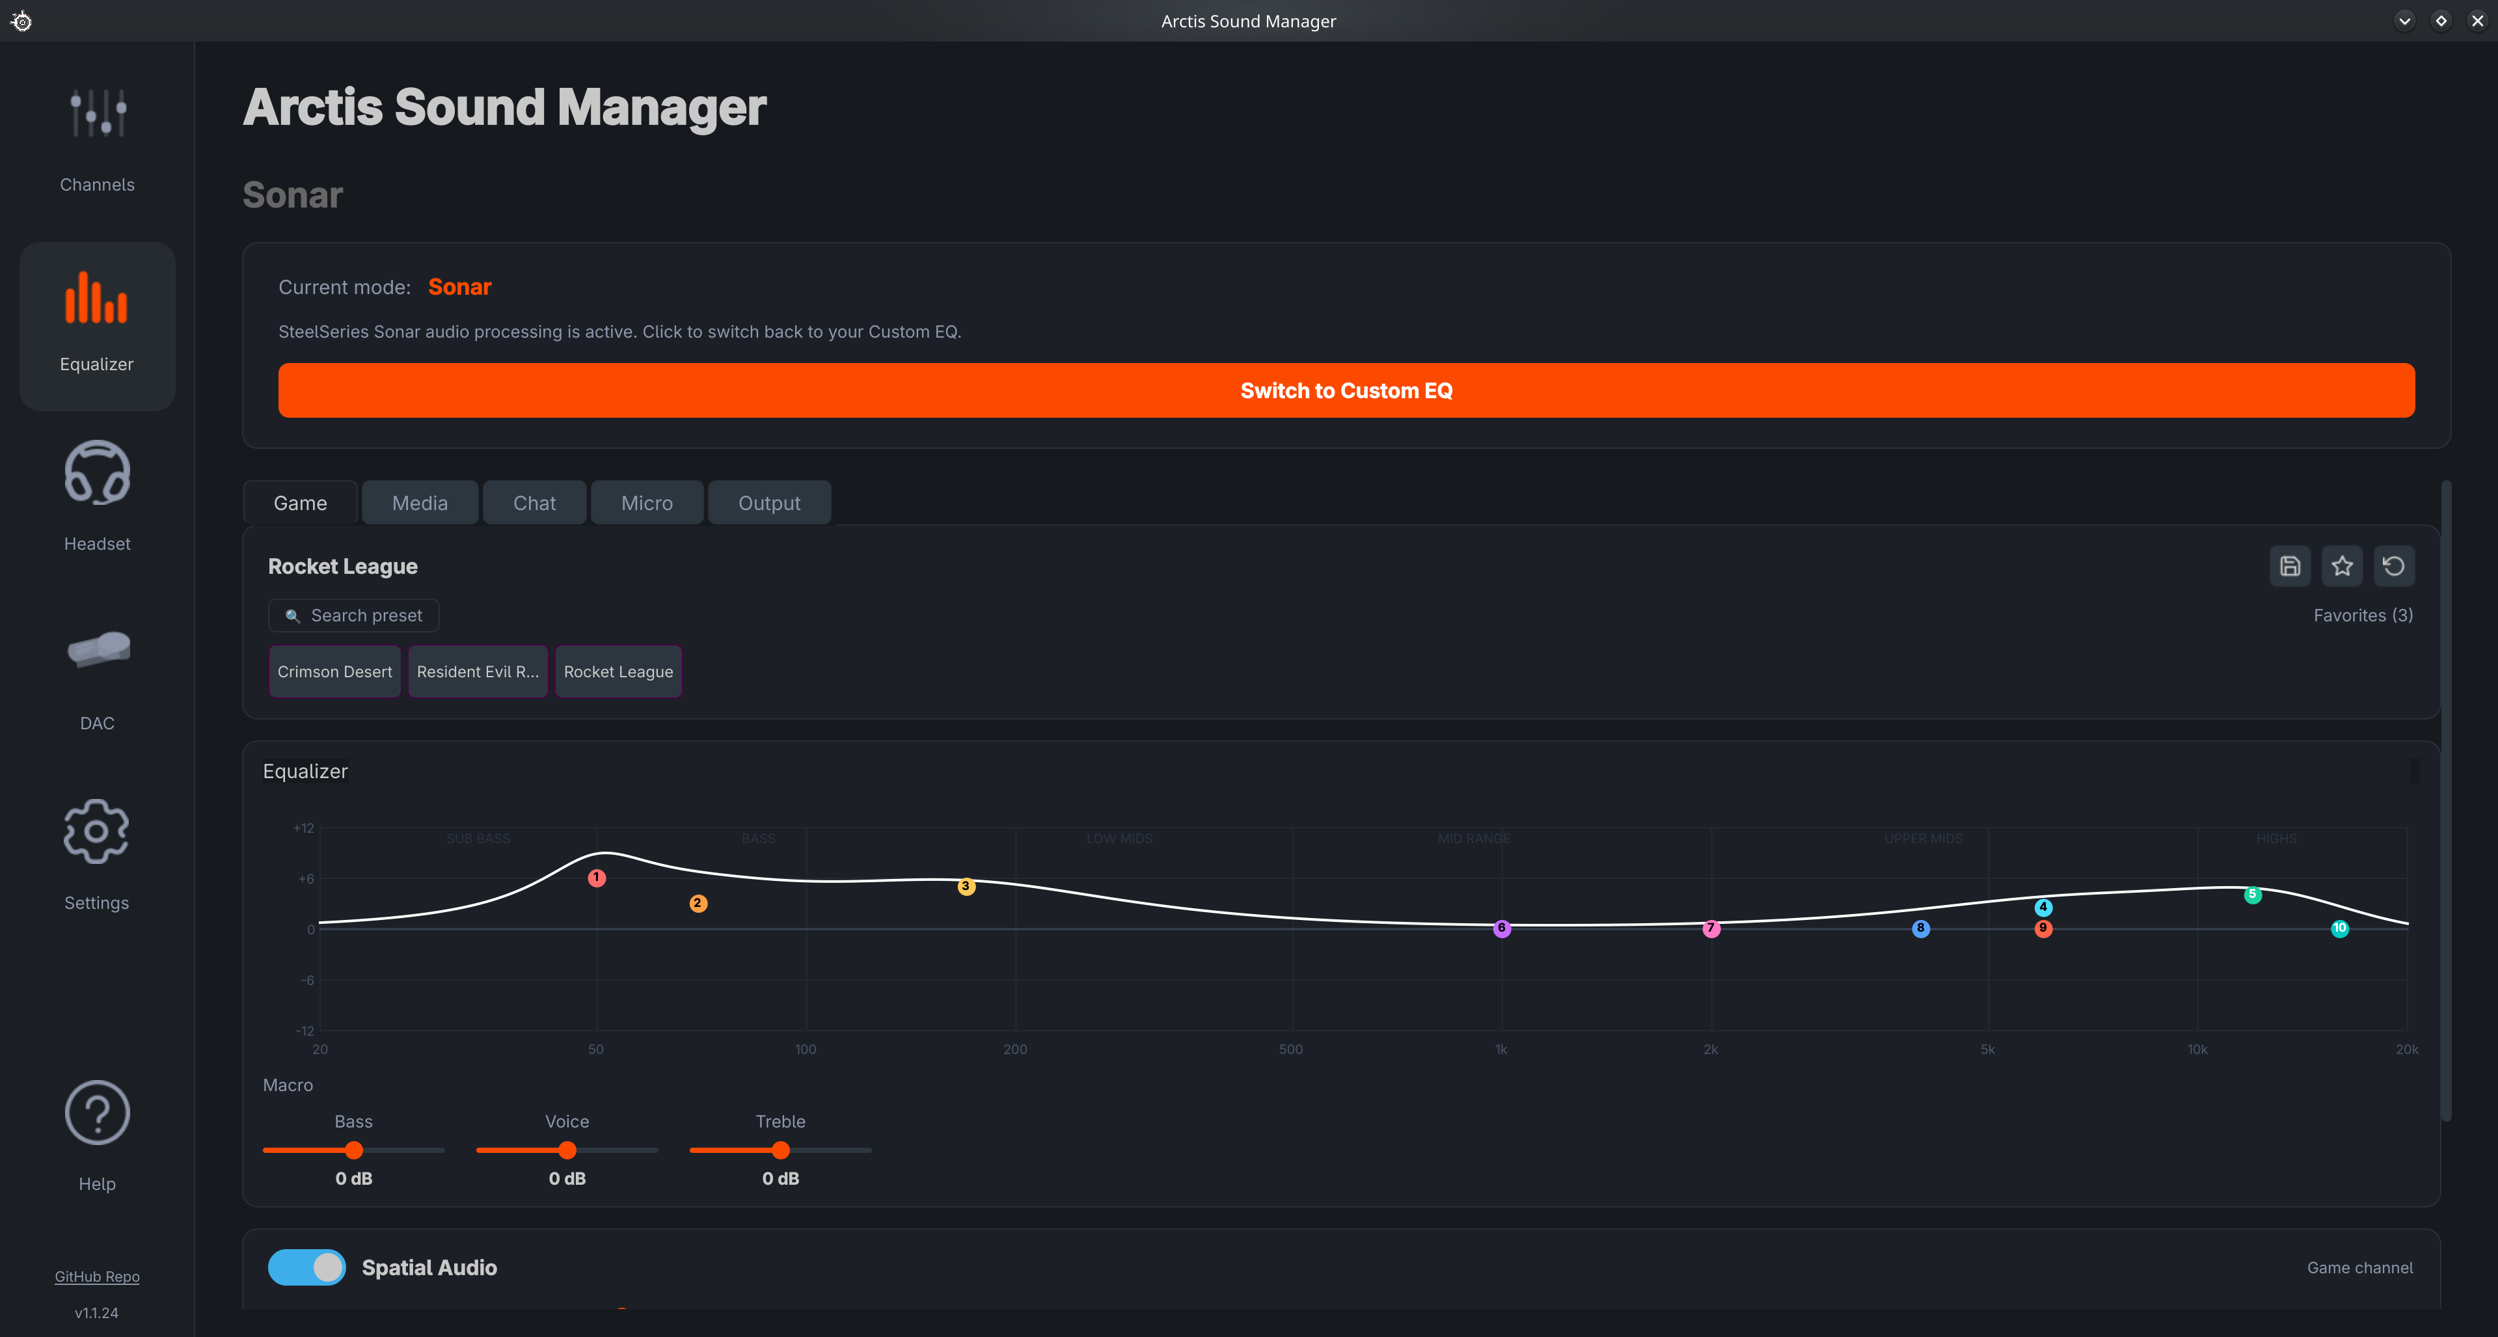Open the Headset page icon
This screenshot has width=2498, height=1337.
tap(97, 473)
